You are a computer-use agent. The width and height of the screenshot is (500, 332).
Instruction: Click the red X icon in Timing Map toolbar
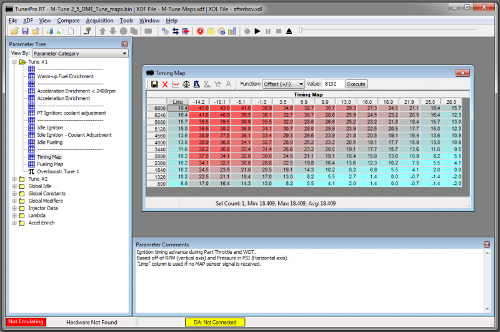(x=165, y=84)
